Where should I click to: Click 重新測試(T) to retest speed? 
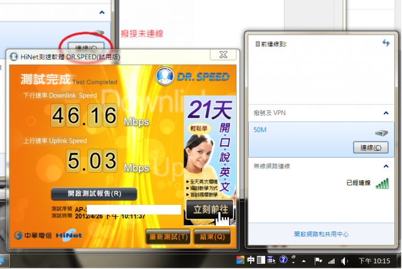[168, 236]
